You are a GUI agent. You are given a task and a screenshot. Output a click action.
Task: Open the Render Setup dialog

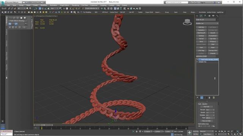tap(128, 8)
